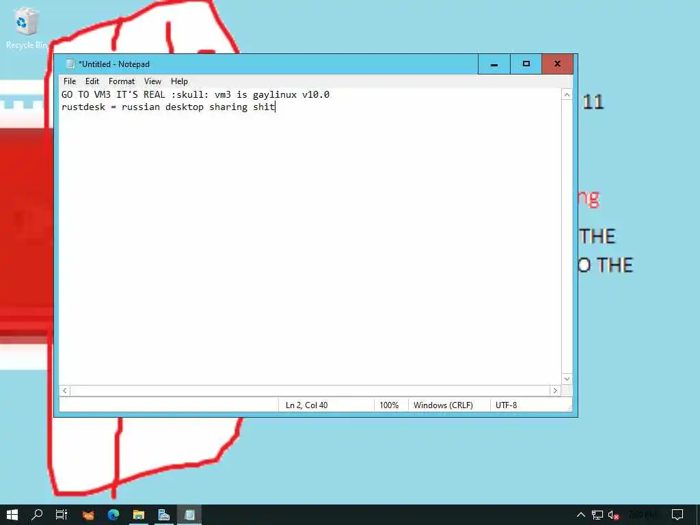Click the Notepad icon in title bar
This screenshot has width=700, height=525.
point(70,64)
